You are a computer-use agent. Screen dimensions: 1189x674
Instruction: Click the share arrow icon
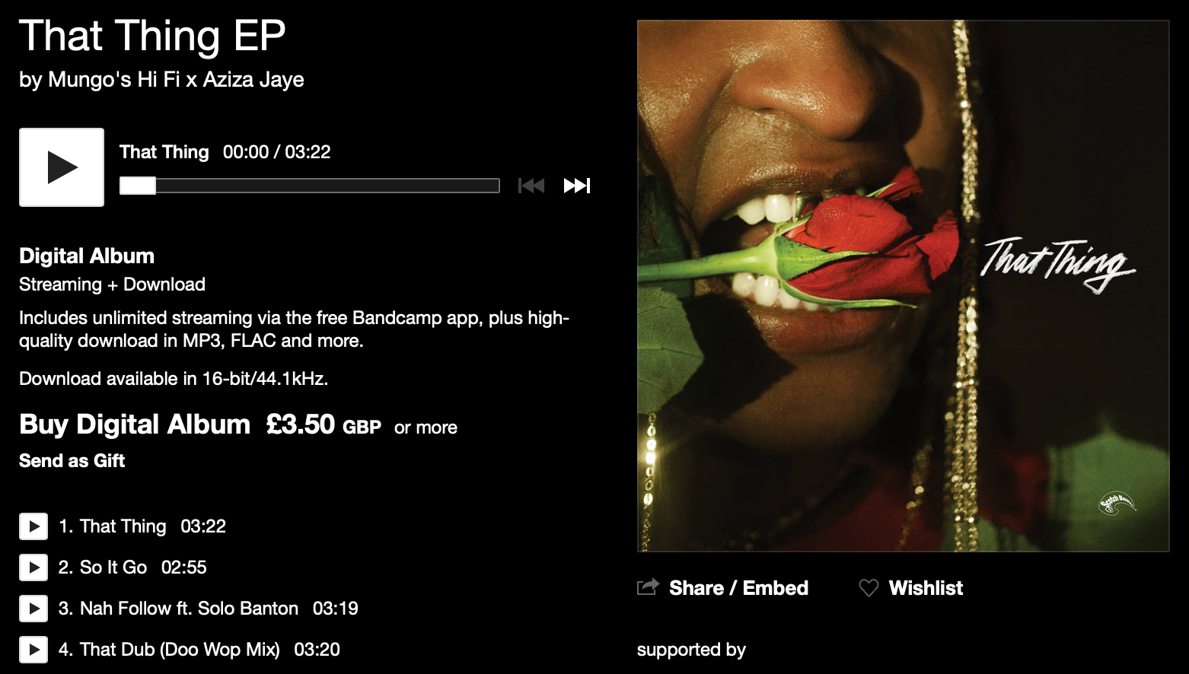[648, 587]
